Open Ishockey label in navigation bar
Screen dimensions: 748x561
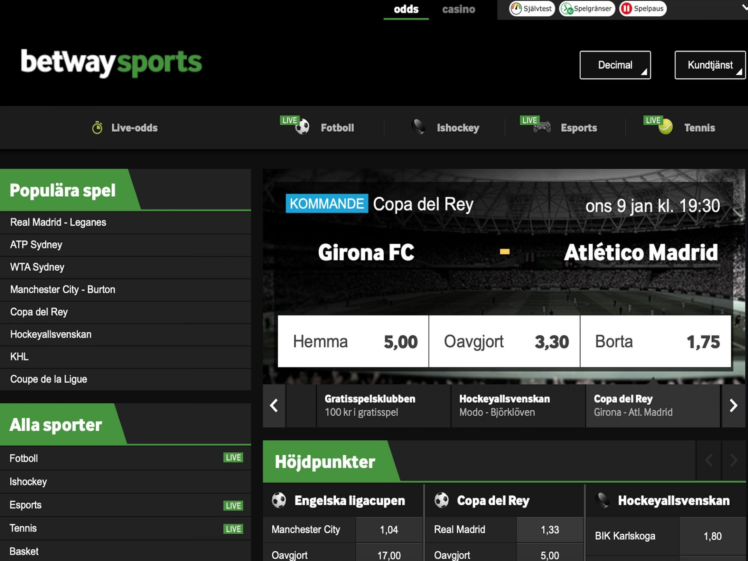coord(458,128)
